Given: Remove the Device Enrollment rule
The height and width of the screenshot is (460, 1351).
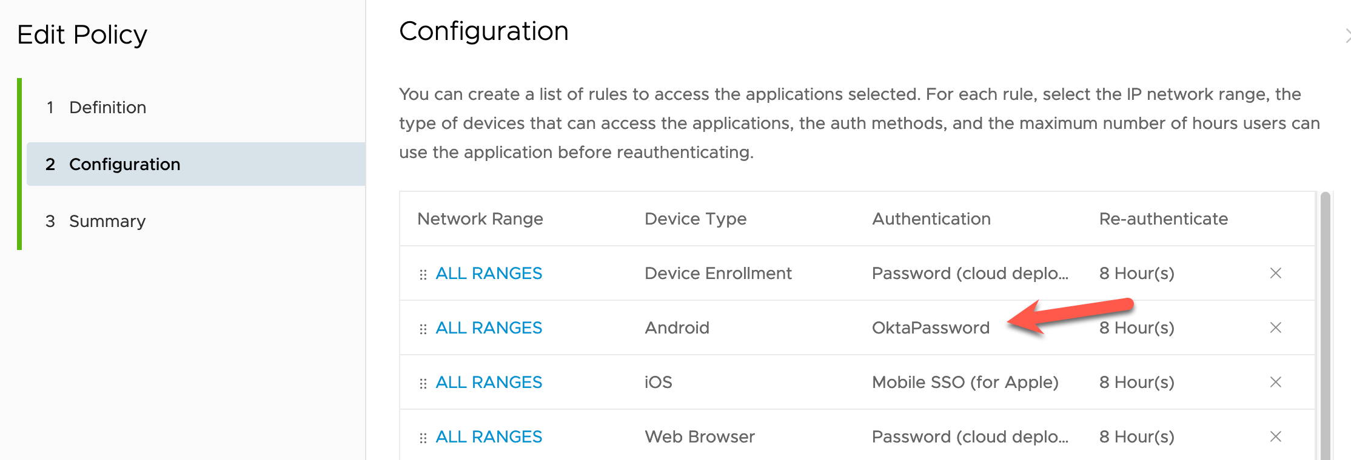Looking at the screenshot, I should tap(1275, 273).
